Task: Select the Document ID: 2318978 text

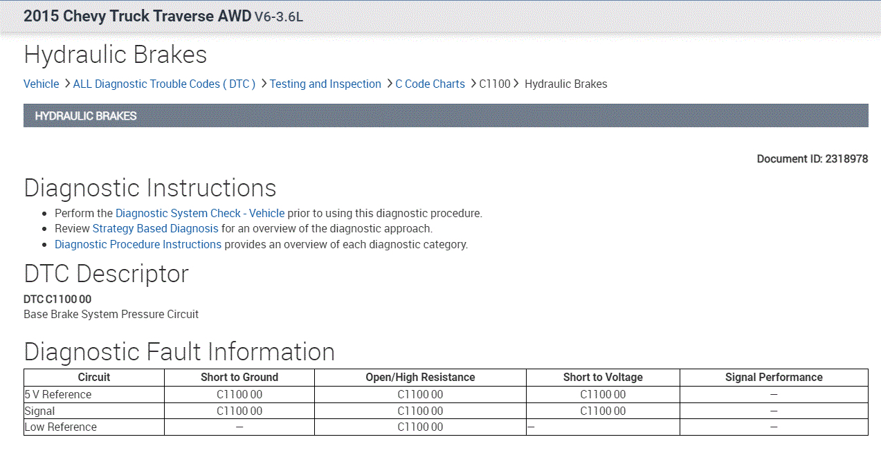Action: pos(812,159)
